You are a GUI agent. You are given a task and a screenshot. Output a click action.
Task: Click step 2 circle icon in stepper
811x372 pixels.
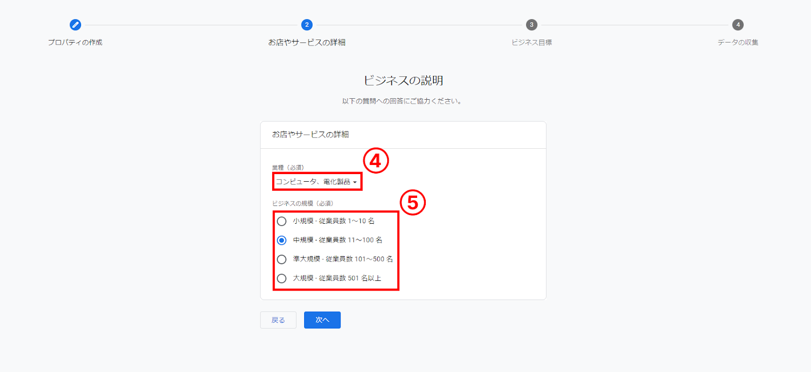307,24
